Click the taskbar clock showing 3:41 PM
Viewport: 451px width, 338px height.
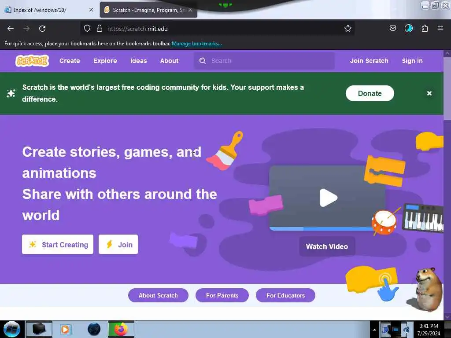429,329
